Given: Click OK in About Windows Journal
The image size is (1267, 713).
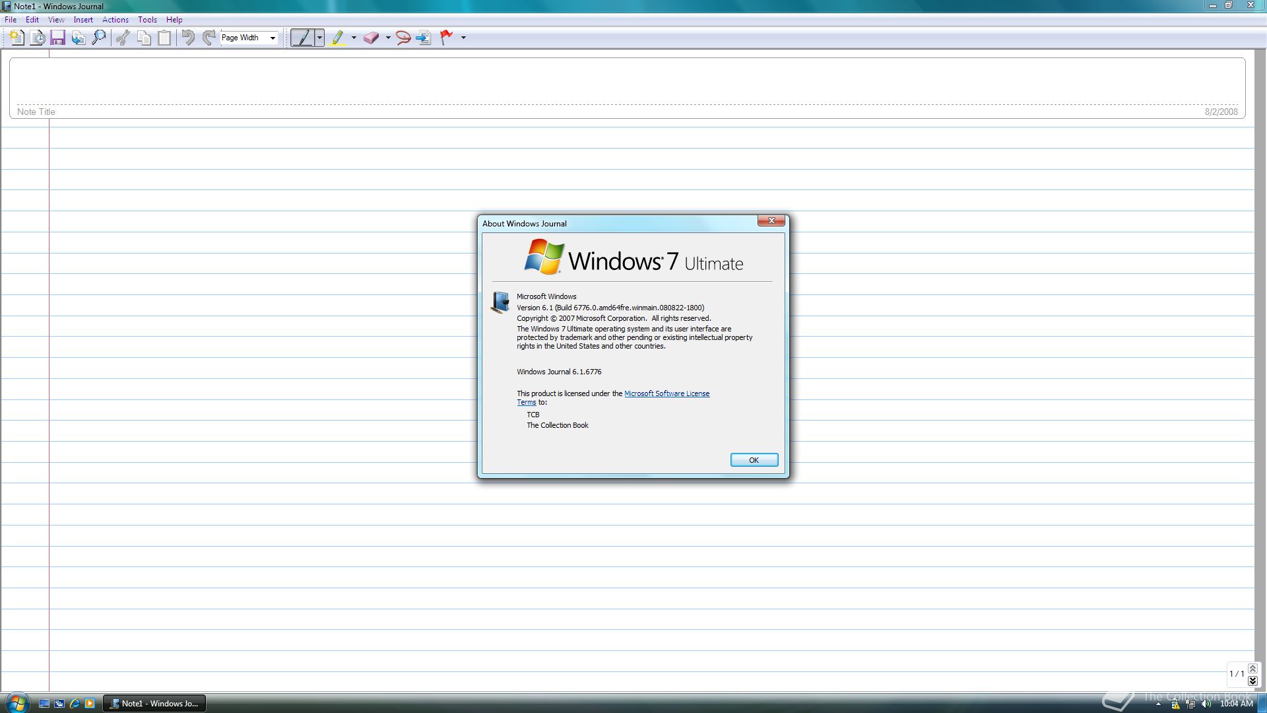Looking at the screenshot, I should [754, 460].
